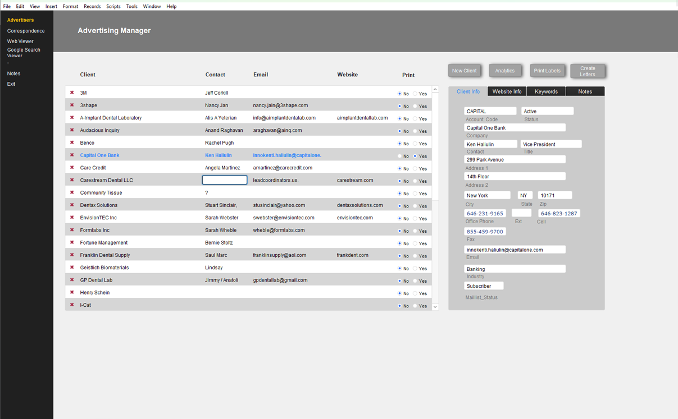Click the empty Contact field for Carestream Dental
Image resolution: width=678 pixels, height=419 pixels.
click(x=225, y=180)
